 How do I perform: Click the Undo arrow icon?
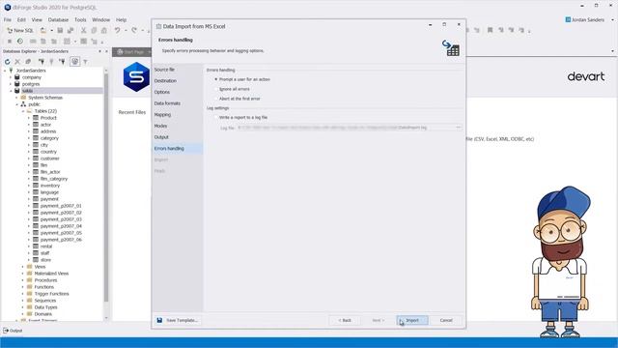point(117,30)
